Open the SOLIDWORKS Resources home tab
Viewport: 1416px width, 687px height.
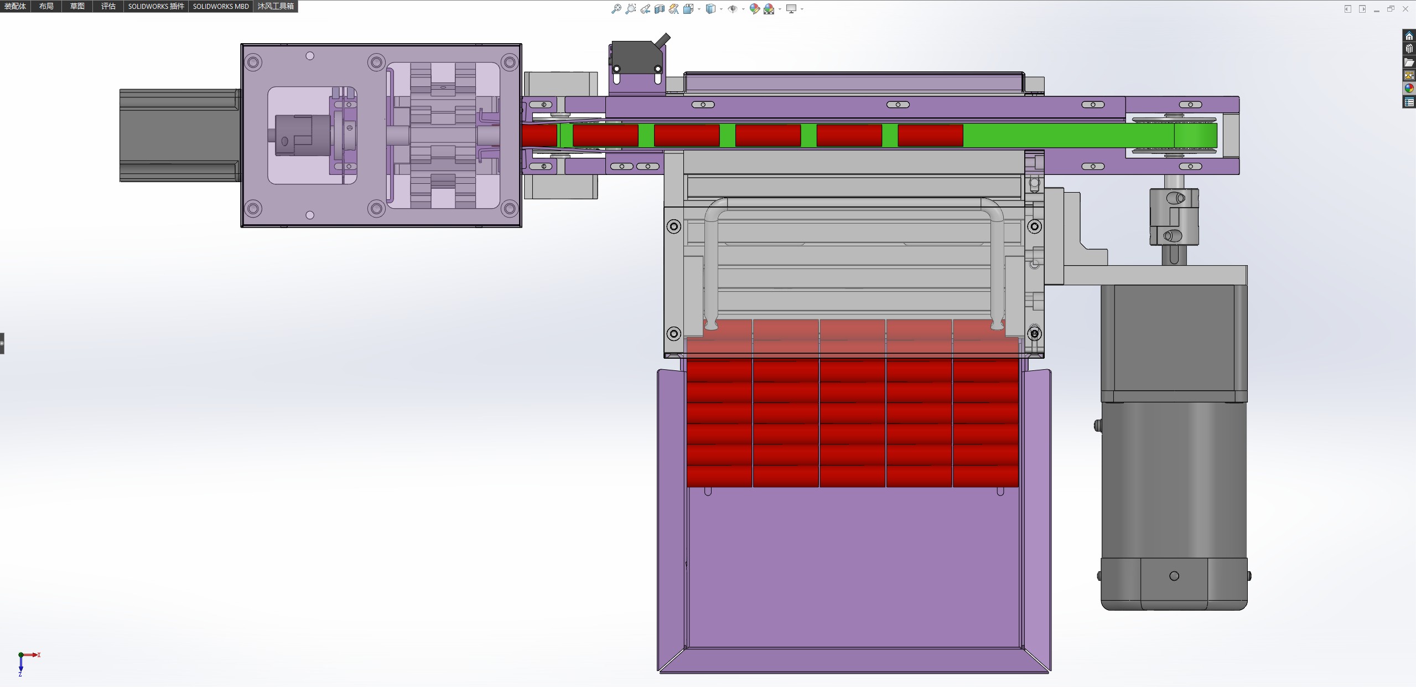(1409, 36)
